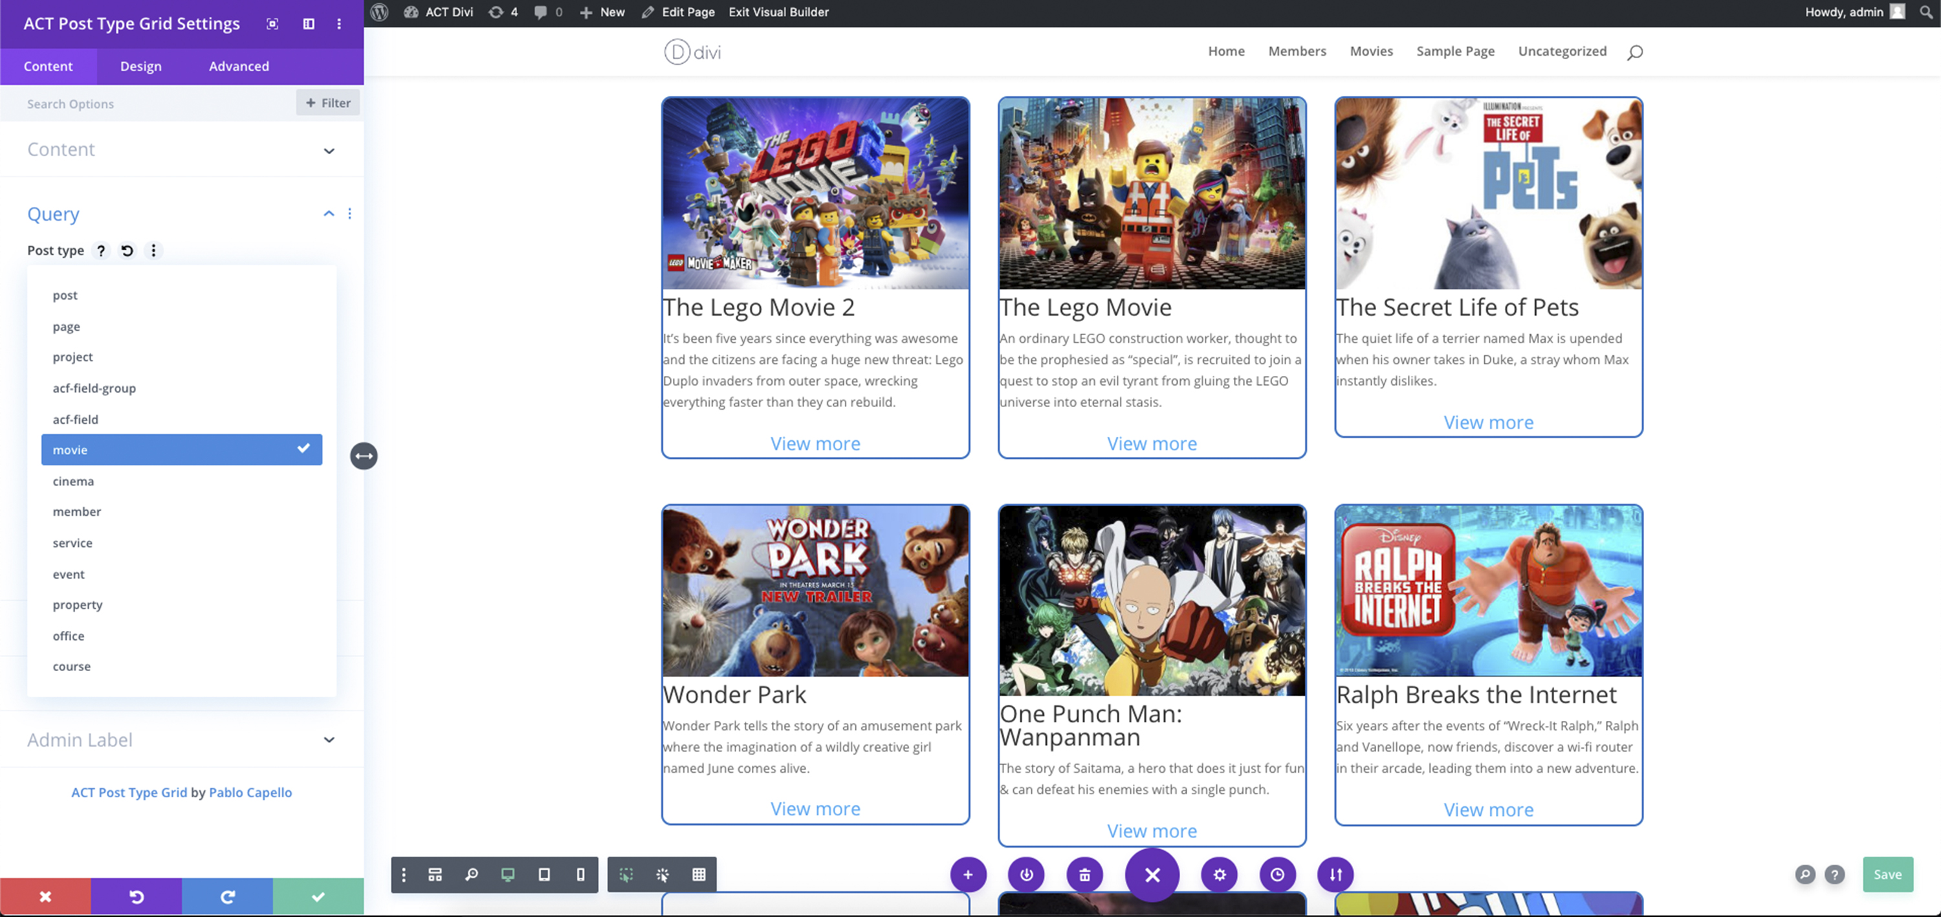1941x917 pixels.
Task: Open Divi help question mark button
Action: (1835, 874)
